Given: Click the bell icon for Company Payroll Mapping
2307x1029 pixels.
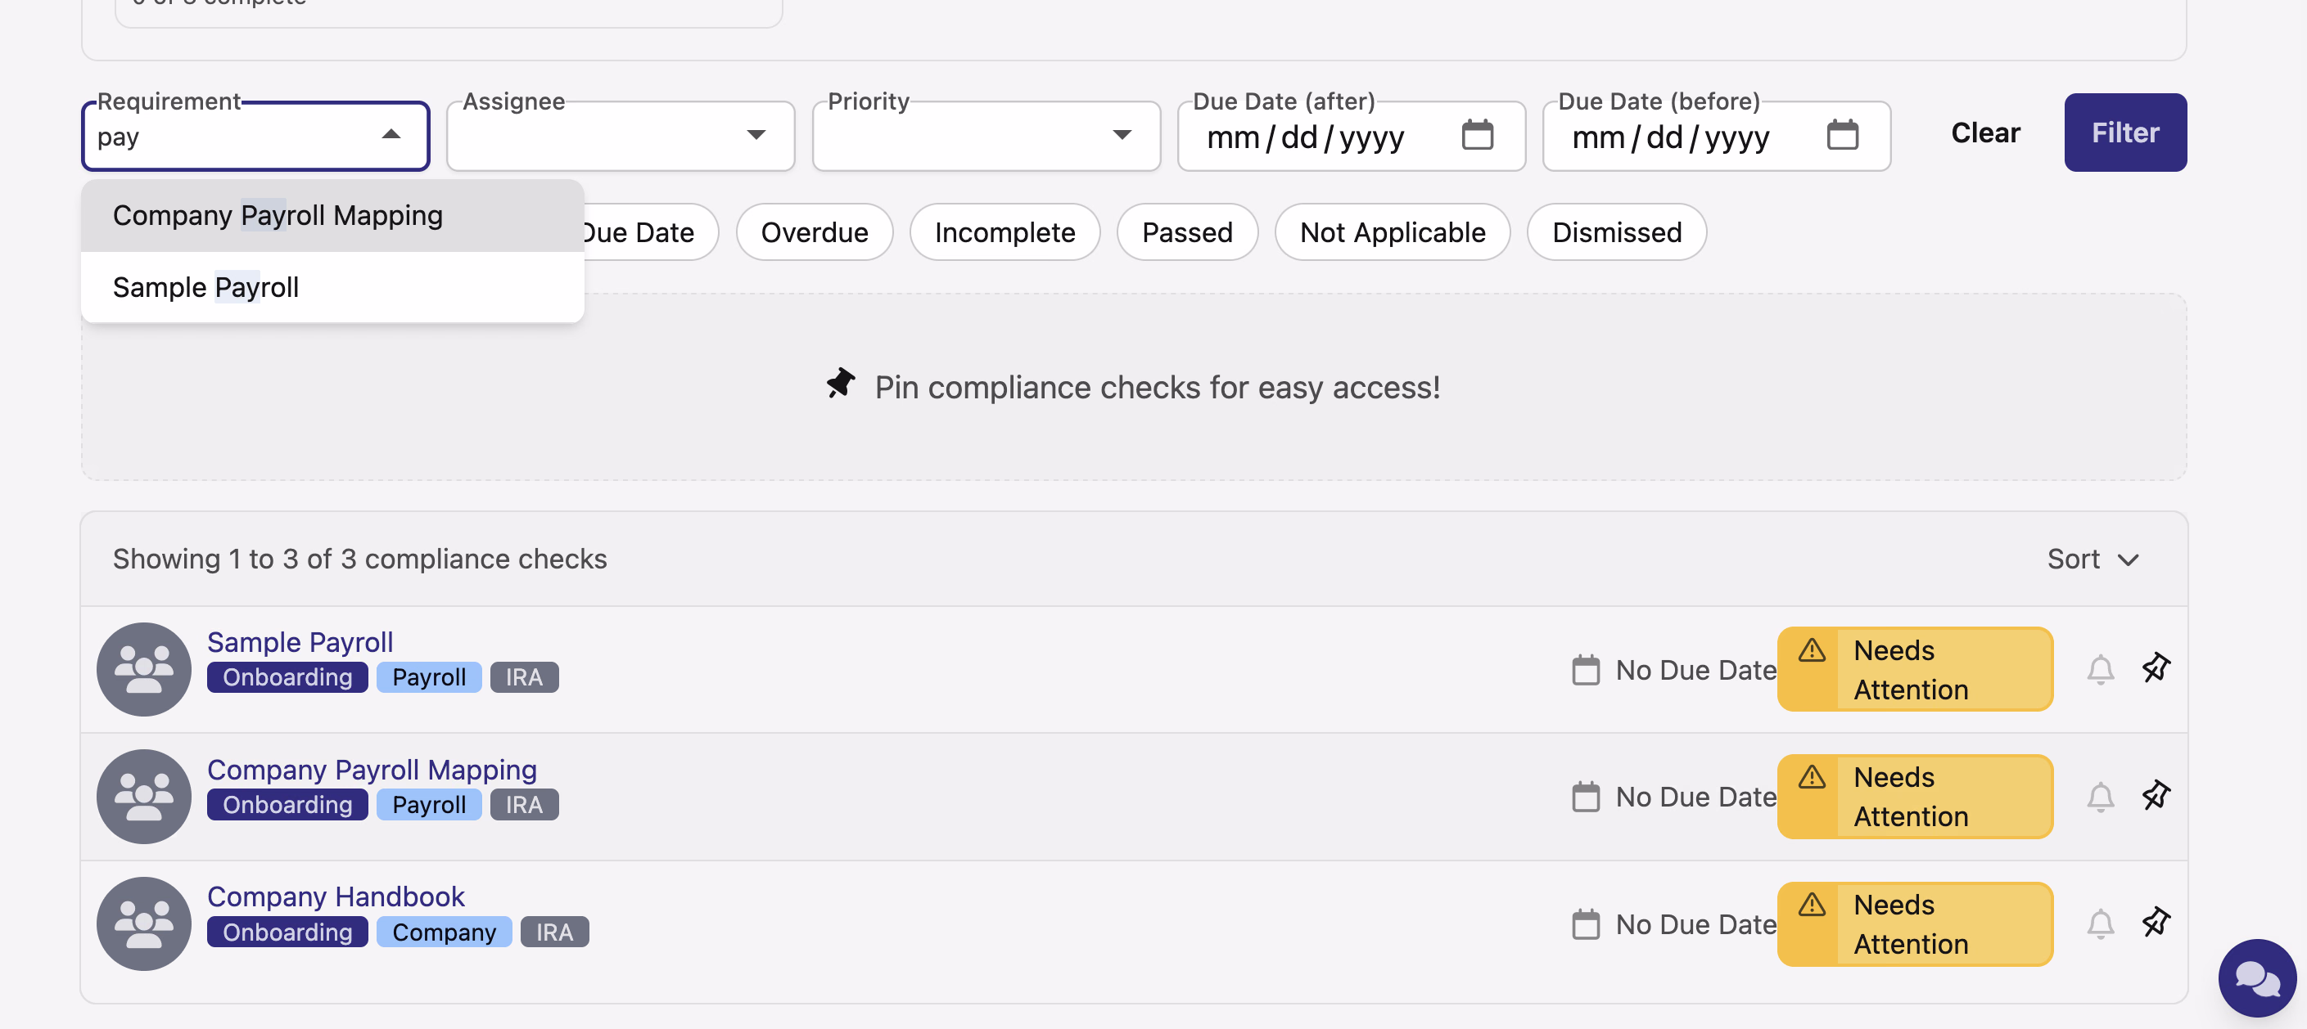Looking at the screenshot, I should tap(2100, 797).
